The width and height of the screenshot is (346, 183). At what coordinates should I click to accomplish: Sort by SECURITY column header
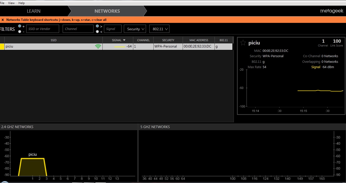[x=168, y=40]
